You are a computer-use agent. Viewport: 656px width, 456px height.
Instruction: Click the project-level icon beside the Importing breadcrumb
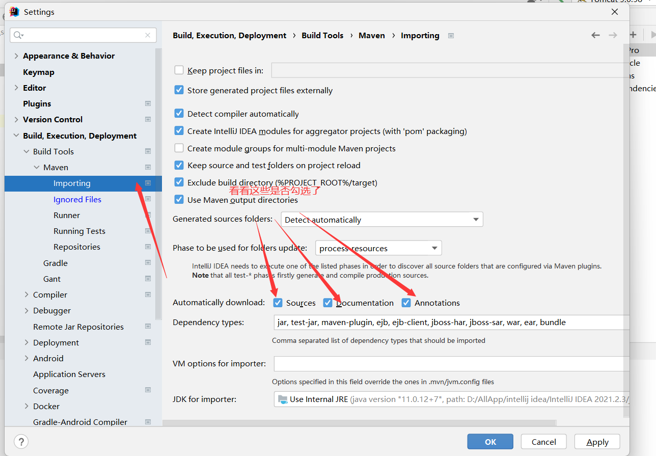pyautogui.click(x=451, y=36)
